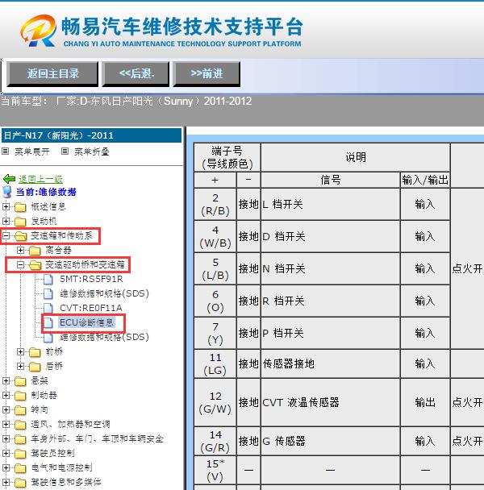Go forward with the >>前进 button
This screenshot has width=484, height=490.
207,74
